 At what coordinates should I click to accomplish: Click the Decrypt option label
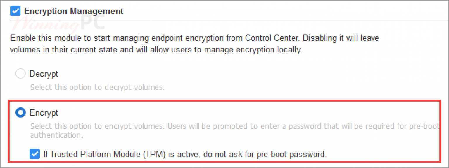pyautogui.click(x=44, y=74)
